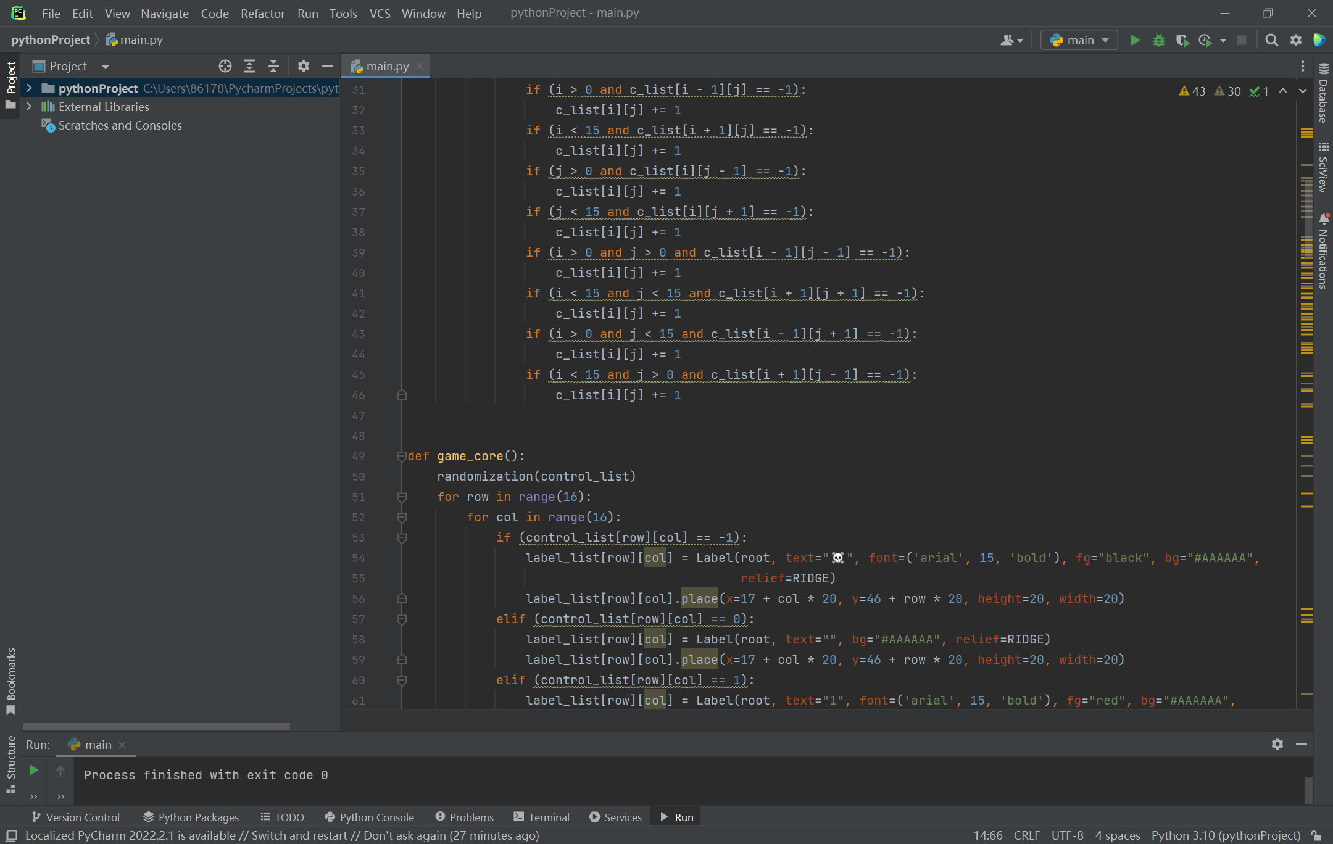This screenshot has width=1333, height=844.
Task: Open the JetBrains Toolbox colorful icon
Action: 1319,40
